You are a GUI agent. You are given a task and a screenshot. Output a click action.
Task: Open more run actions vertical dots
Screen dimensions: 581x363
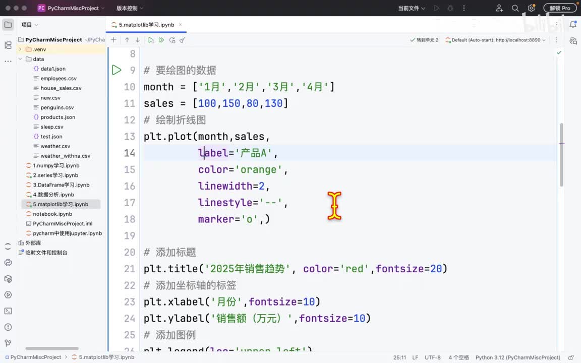[x=464, y=8]
